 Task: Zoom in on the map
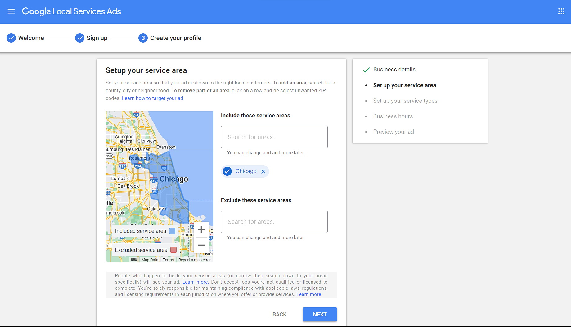tap(201, 229)
